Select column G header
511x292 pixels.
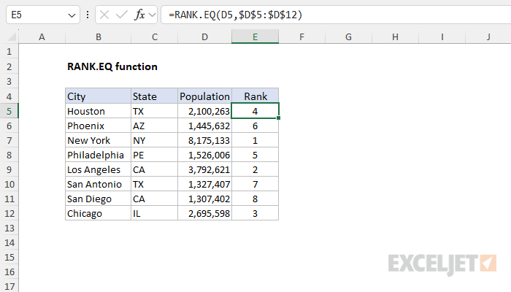point(348,36)
